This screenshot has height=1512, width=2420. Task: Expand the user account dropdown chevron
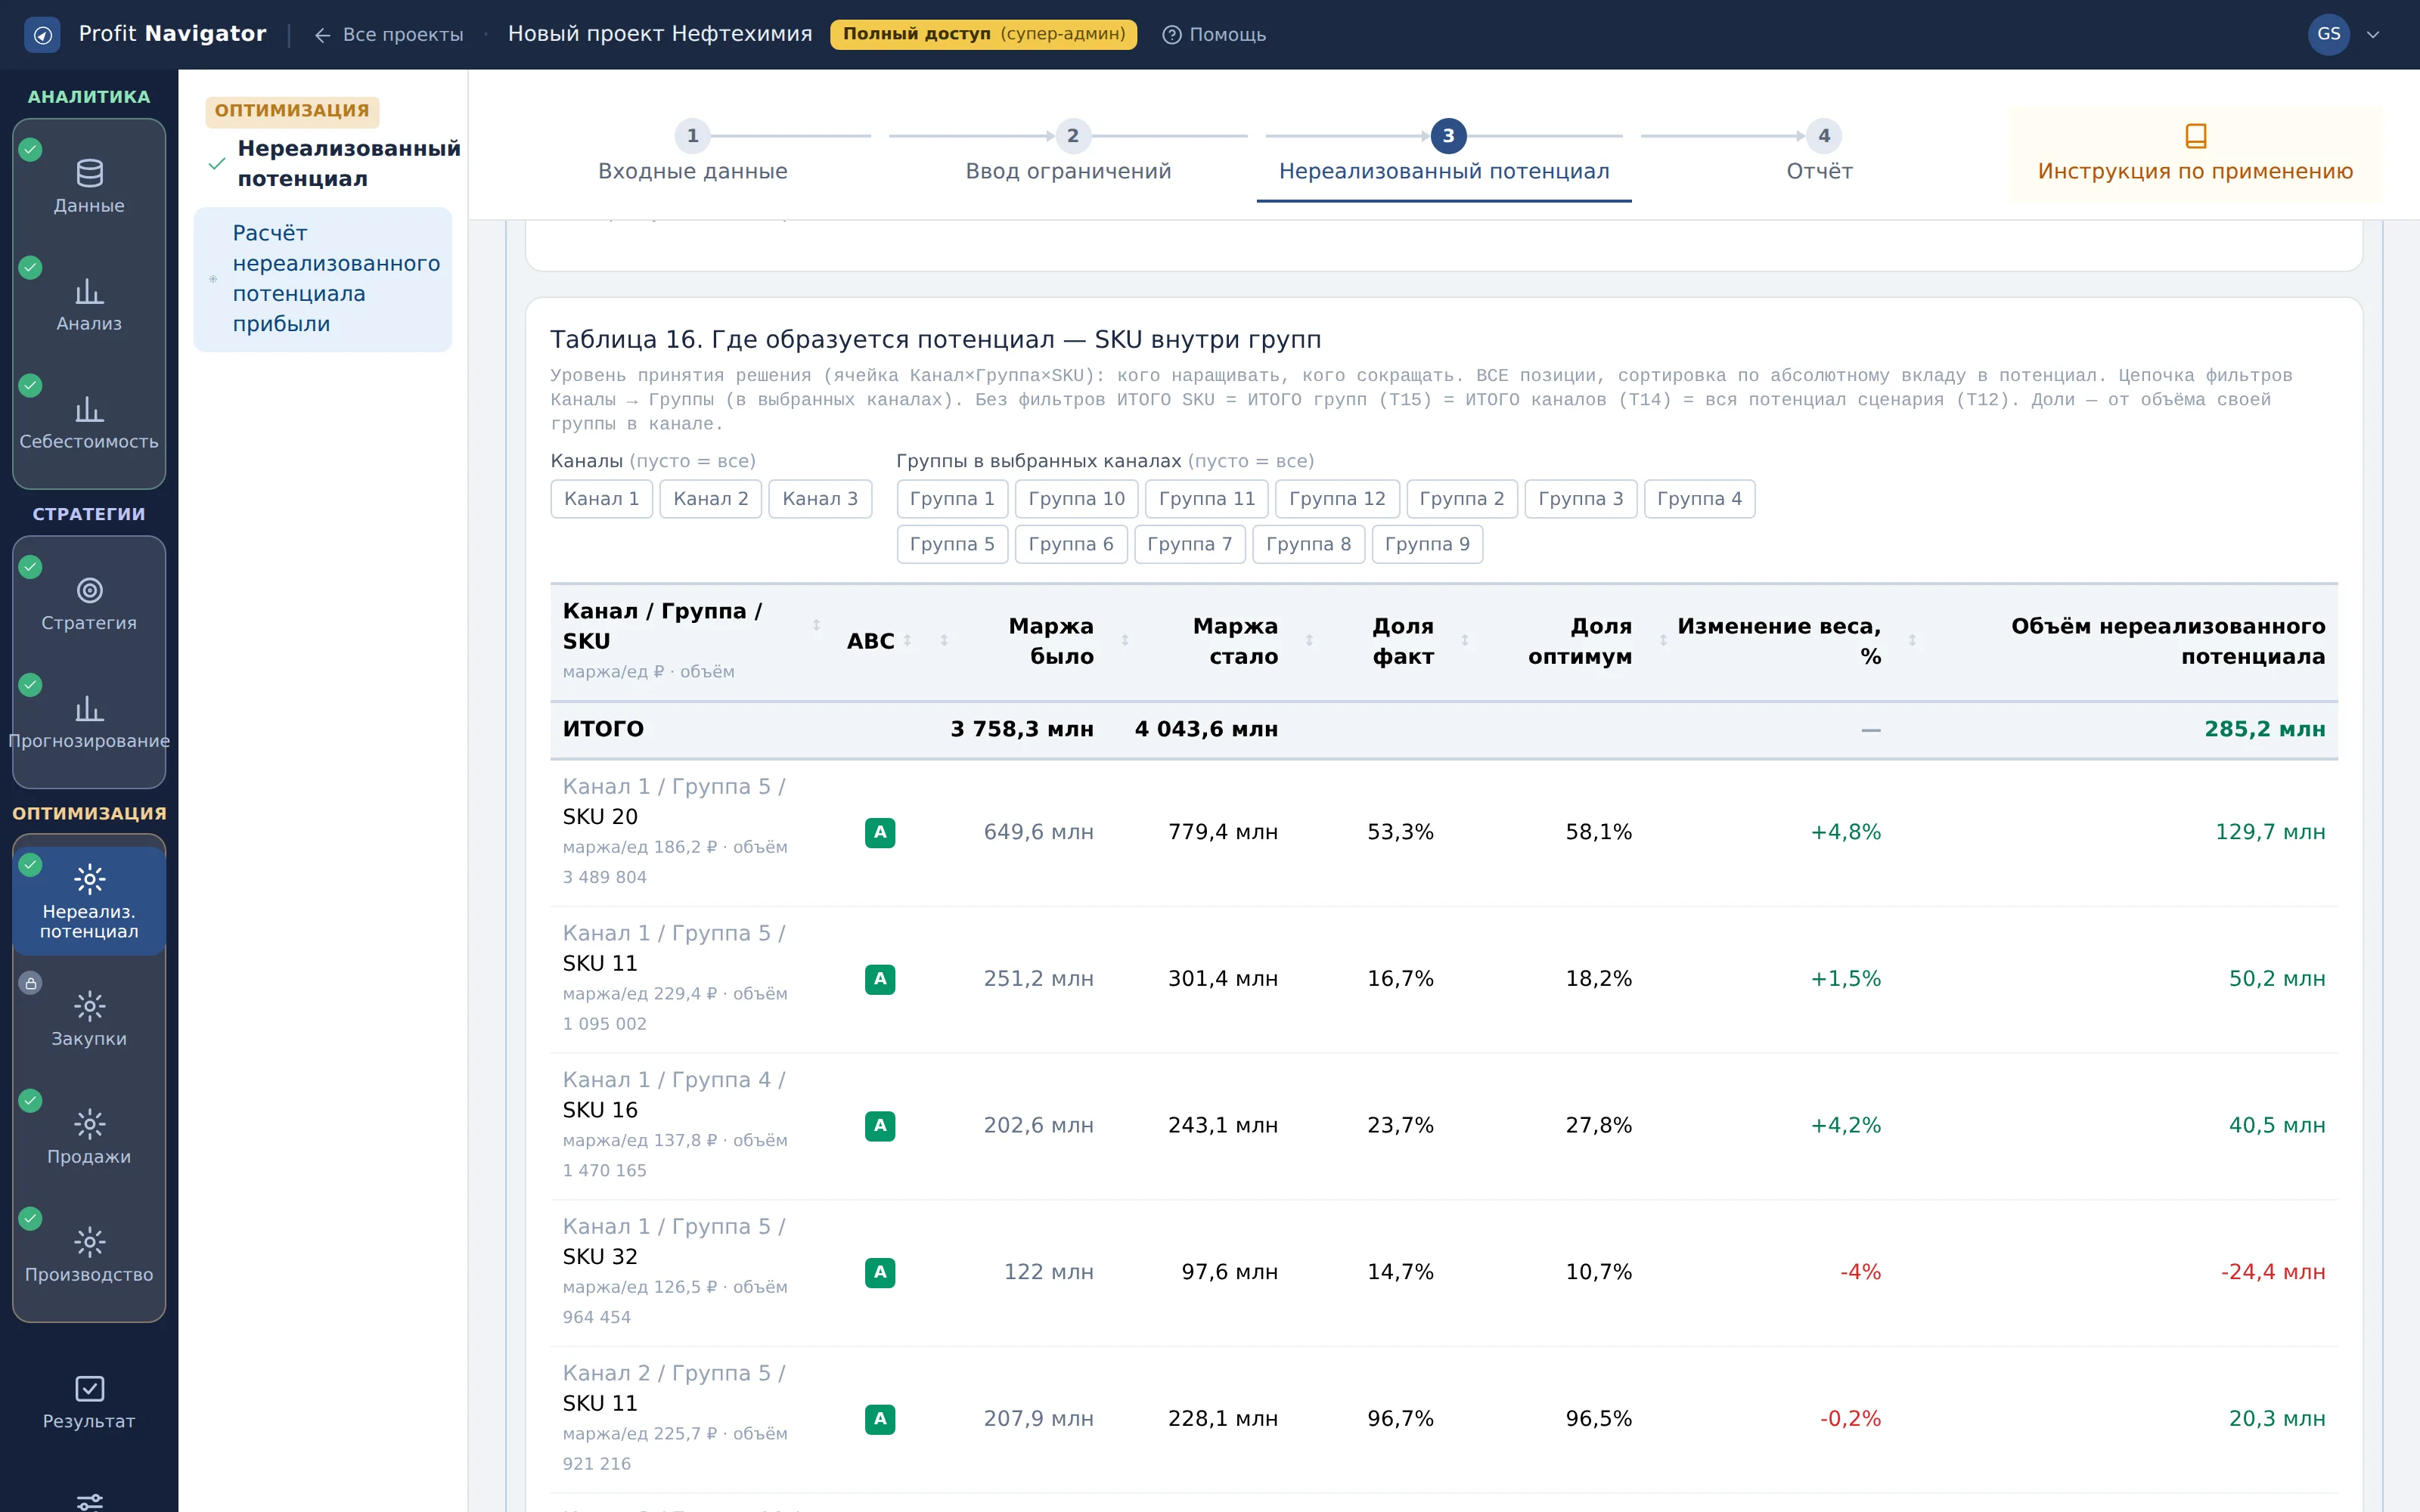2373,35
